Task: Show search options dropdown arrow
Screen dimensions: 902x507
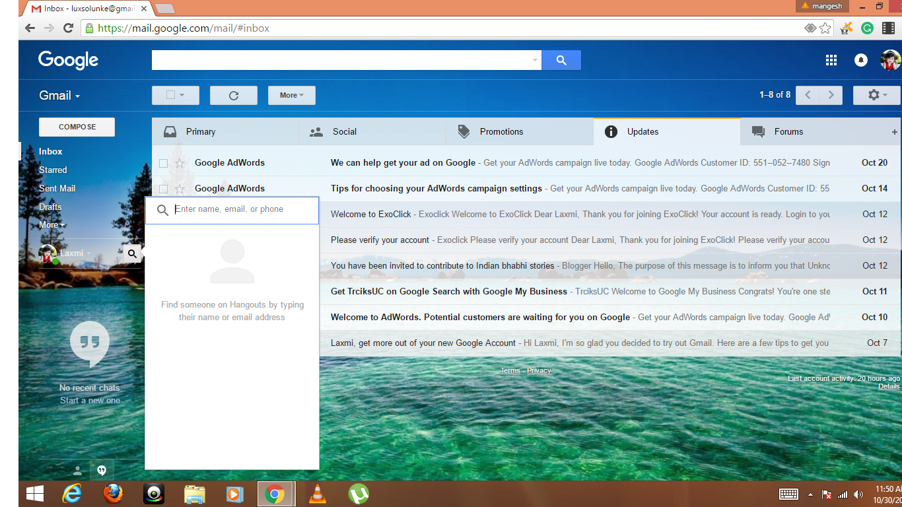Action: coord(535,60)
